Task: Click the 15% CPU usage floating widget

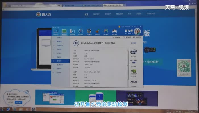Action: click(150, 50)
